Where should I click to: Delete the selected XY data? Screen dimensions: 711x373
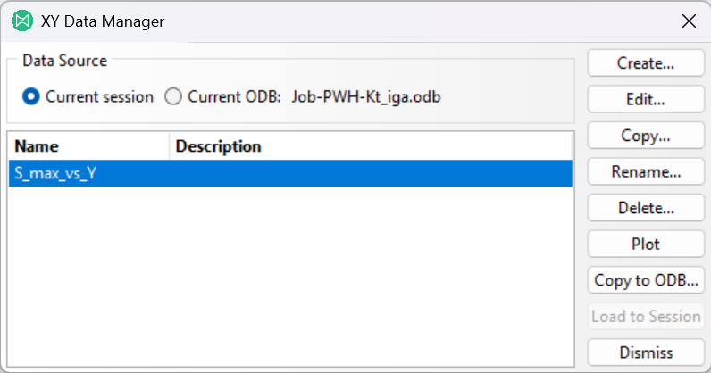[x=646, y=208]
